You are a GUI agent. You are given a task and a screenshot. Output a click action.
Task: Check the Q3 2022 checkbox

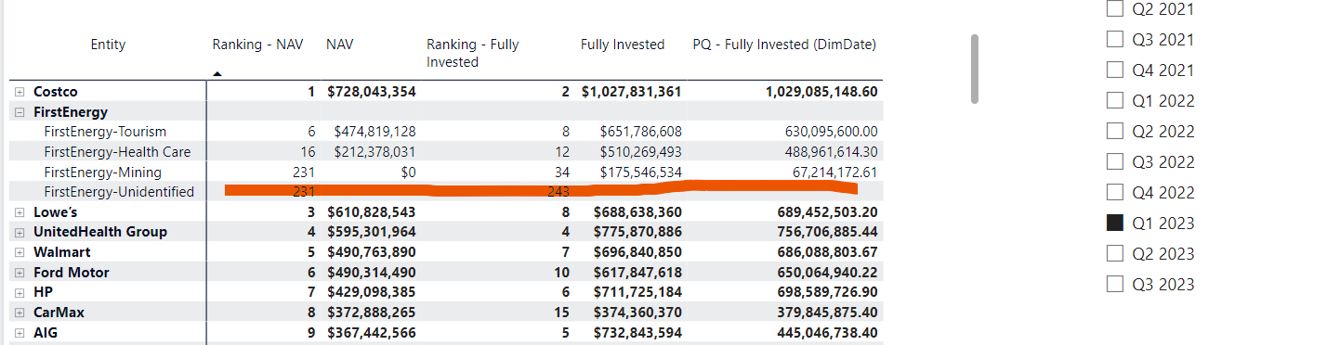tap(1115, 162)
